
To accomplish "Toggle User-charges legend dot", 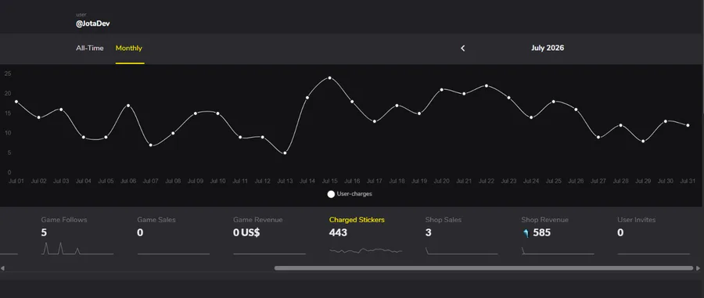I will pyautogui.click(x=331, y=194).
